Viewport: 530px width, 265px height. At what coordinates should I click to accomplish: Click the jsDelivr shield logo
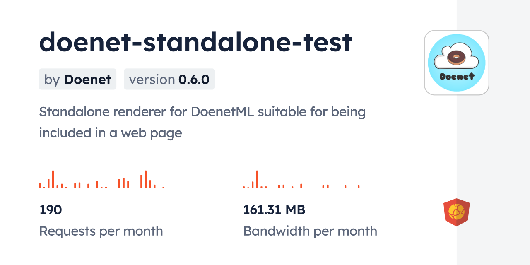(456, 212)
